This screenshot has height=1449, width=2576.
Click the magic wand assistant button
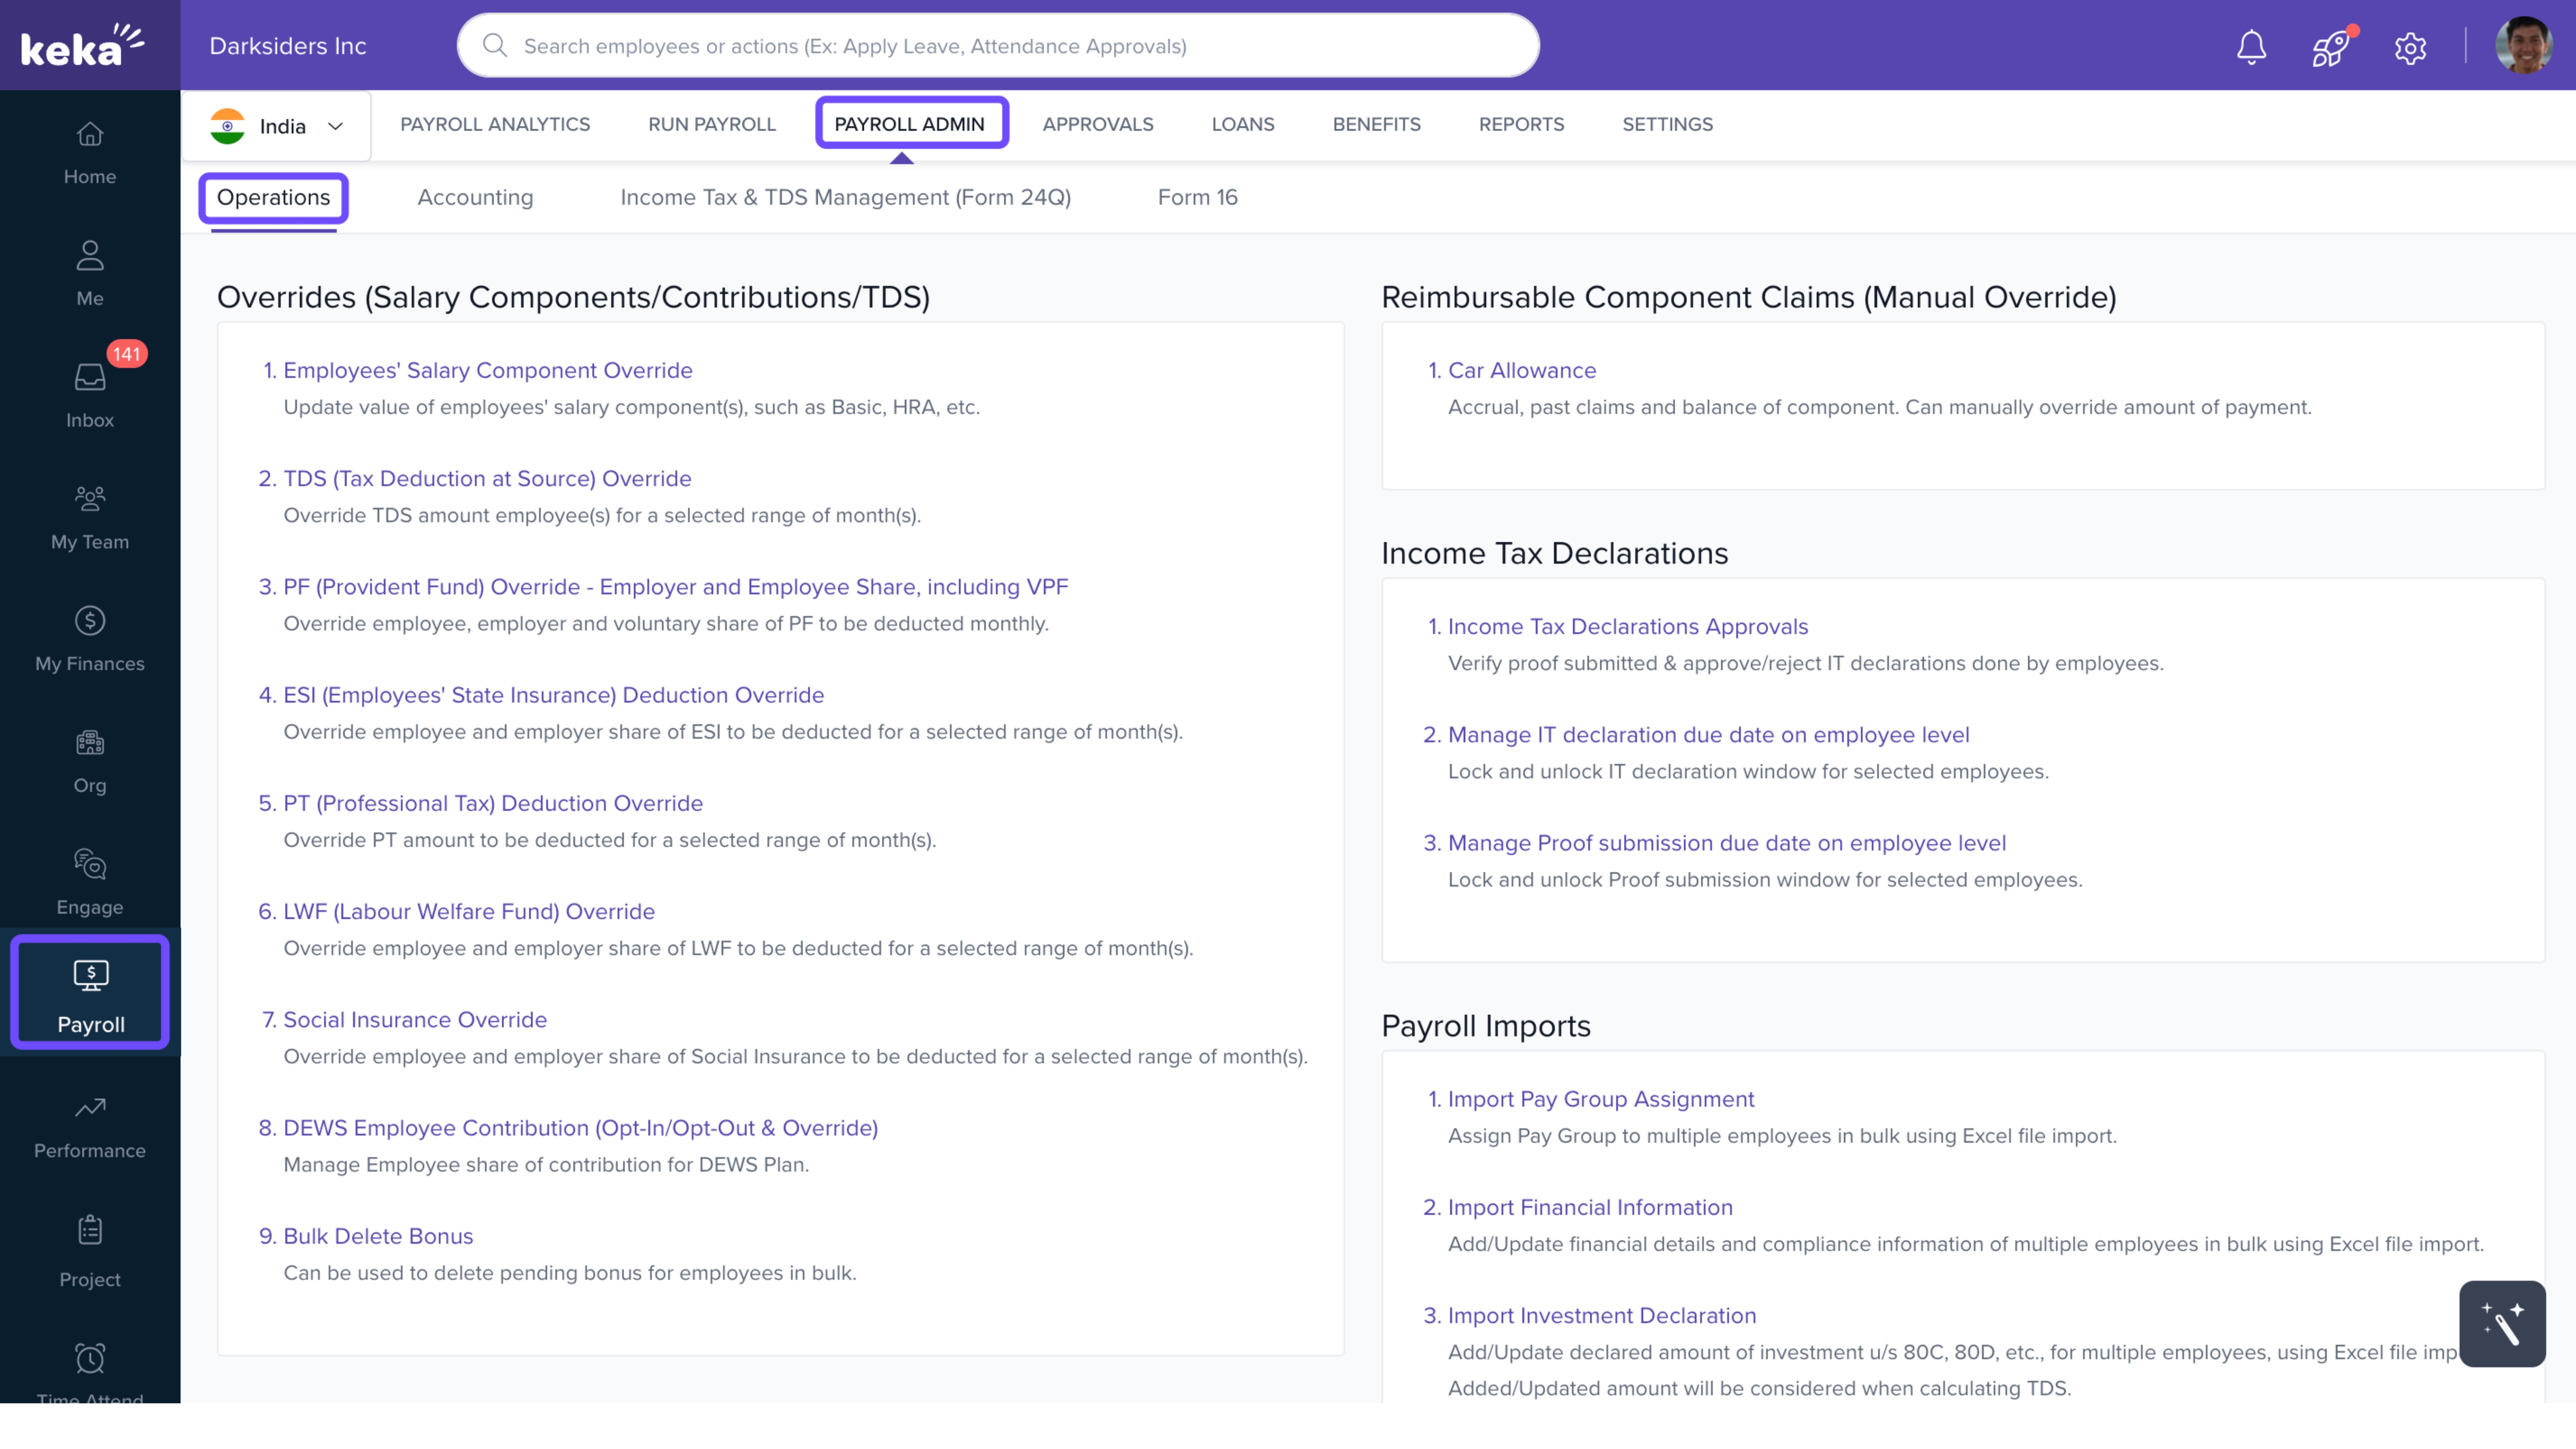(2502, 1323)
